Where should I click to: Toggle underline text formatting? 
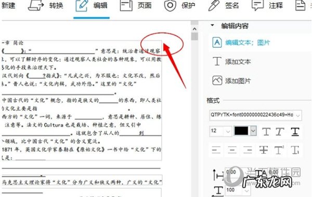[x=295, y=132]
